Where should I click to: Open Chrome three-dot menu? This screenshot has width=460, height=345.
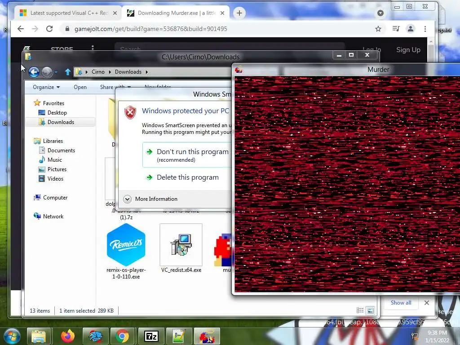coord(425,29)
